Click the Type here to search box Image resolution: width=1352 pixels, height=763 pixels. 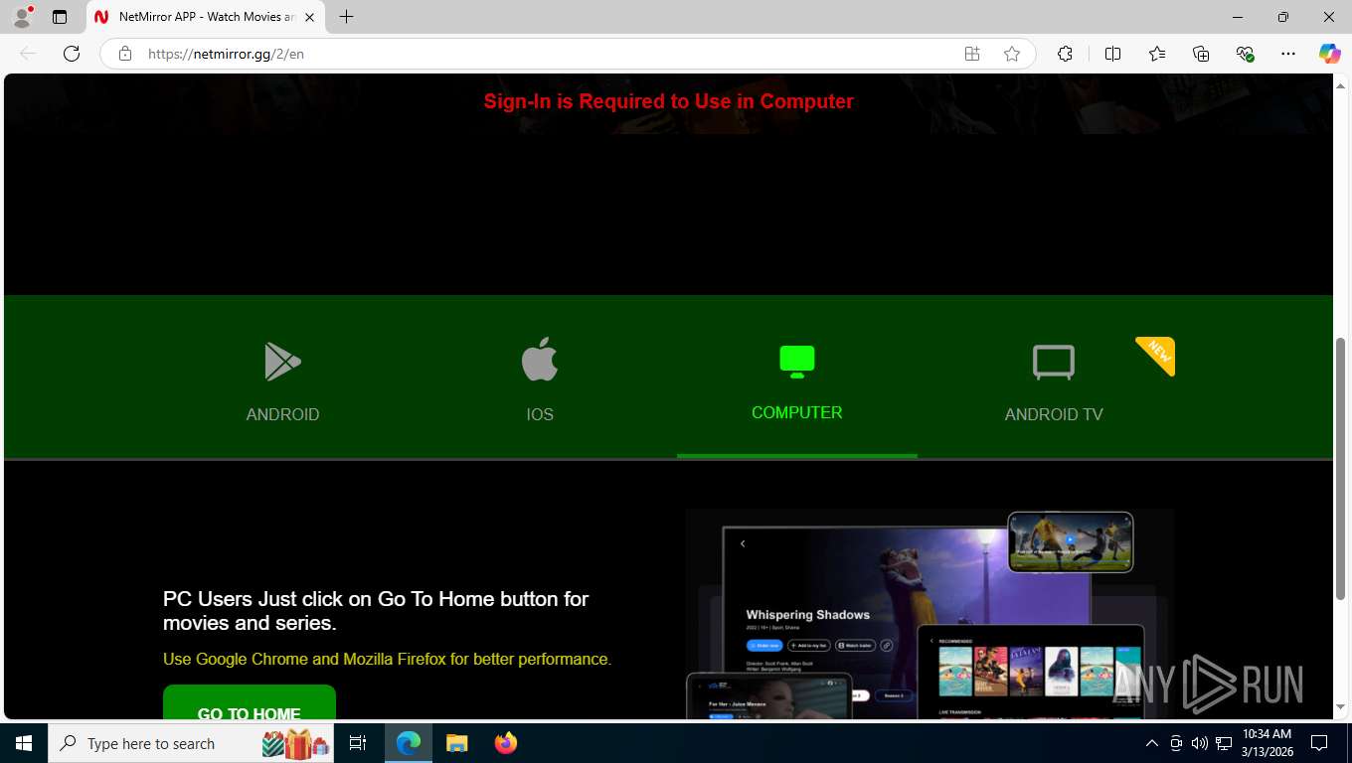click(191, 743)
